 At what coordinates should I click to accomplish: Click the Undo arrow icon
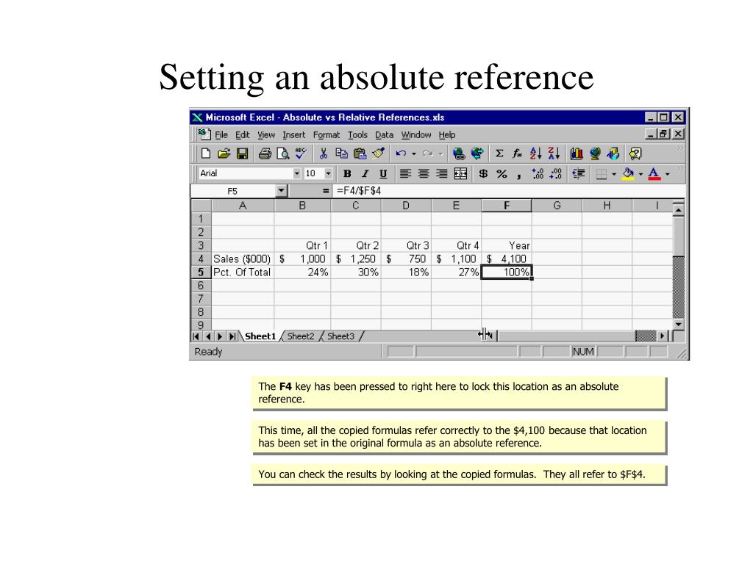click(401, 153)
